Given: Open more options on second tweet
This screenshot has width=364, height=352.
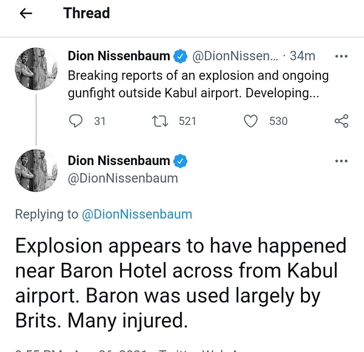Looking at the screenshot, I should pyautogui.click(x=342, y=161).
